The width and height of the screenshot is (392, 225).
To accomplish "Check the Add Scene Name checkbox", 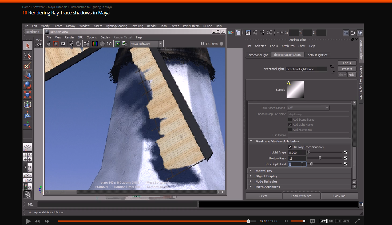I will [x=290, y=120].
